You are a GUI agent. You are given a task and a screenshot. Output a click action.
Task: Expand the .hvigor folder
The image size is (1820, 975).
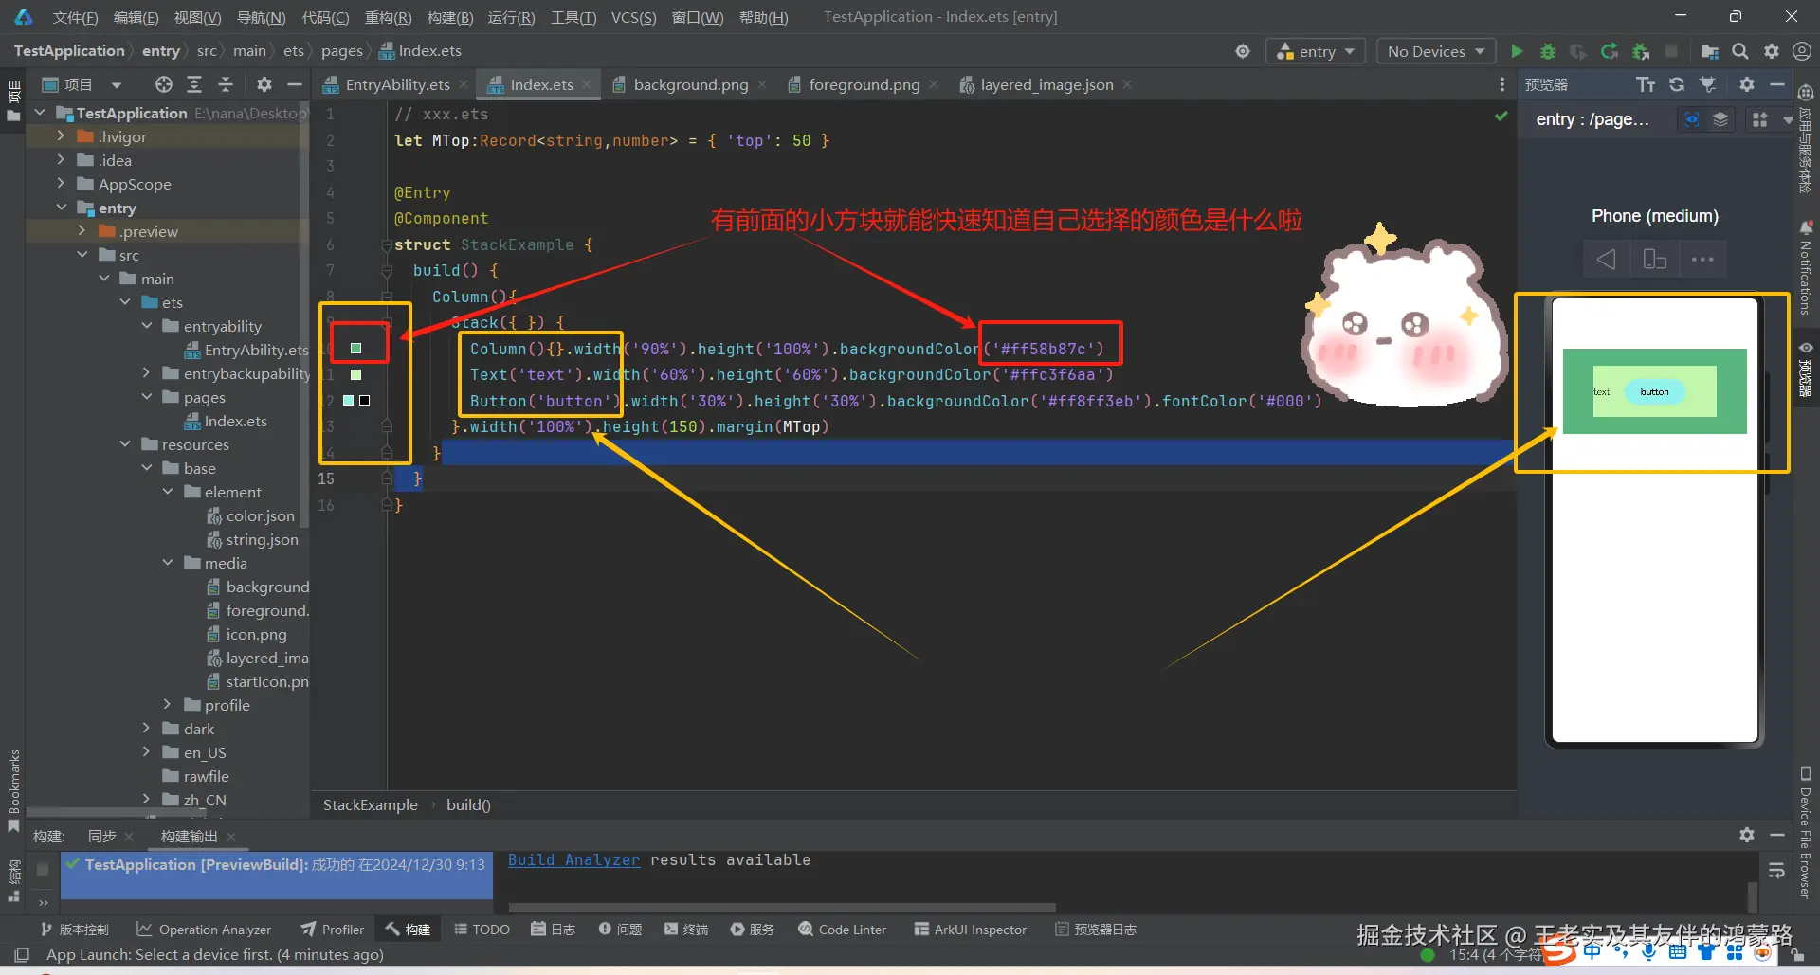pos(61,136)
